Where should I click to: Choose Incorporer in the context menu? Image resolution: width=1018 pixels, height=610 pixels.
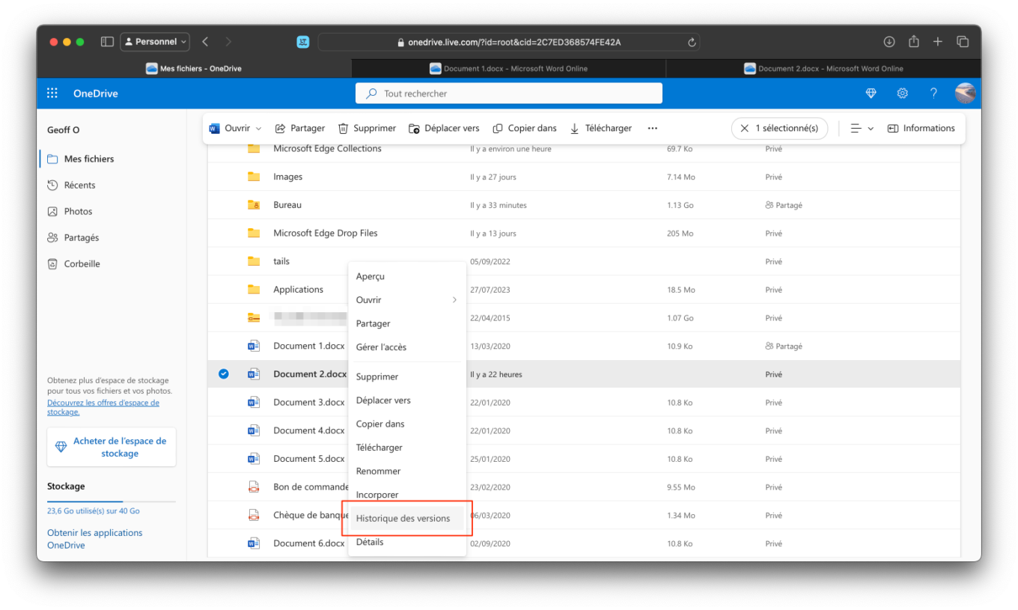point(407,495)
